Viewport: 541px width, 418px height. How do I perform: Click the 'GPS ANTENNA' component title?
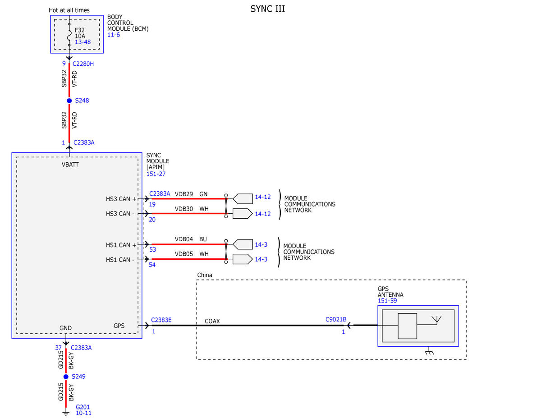(x=390, y=292)
